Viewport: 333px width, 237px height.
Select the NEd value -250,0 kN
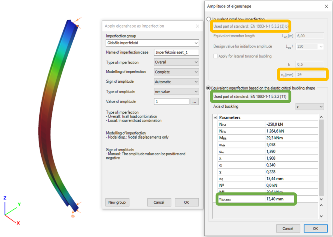click(x=292, y=124)
